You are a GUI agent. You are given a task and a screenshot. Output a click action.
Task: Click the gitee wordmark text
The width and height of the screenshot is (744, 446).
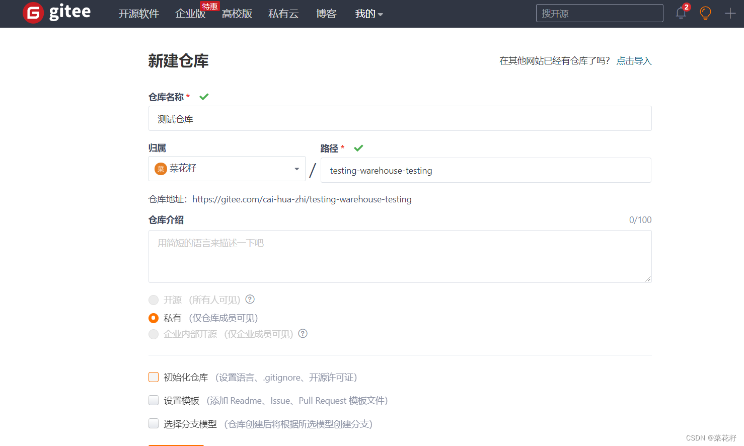[x=70, y=13]
